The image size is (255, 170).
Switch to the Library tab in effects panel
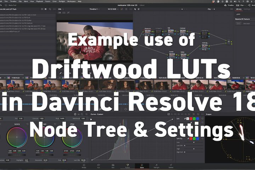click(x=239, y=9)
